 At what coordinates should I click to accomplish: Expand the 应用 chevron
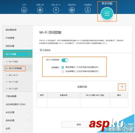click(x=29, y=128)
